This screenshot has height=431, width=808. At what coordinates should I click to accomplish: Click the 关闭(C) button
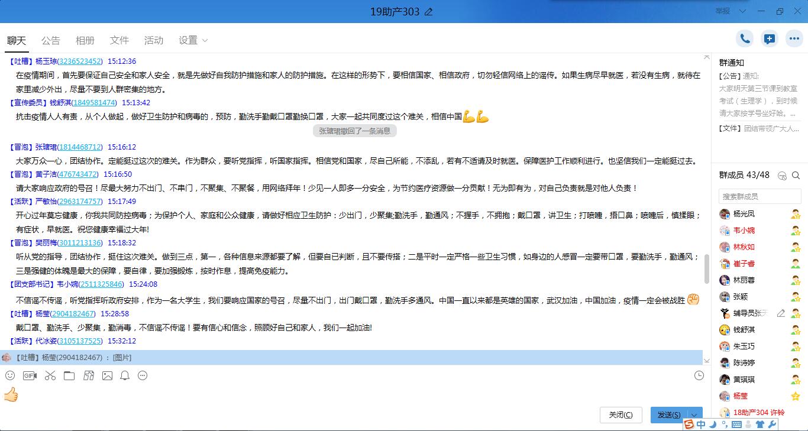tap(620, 415)
